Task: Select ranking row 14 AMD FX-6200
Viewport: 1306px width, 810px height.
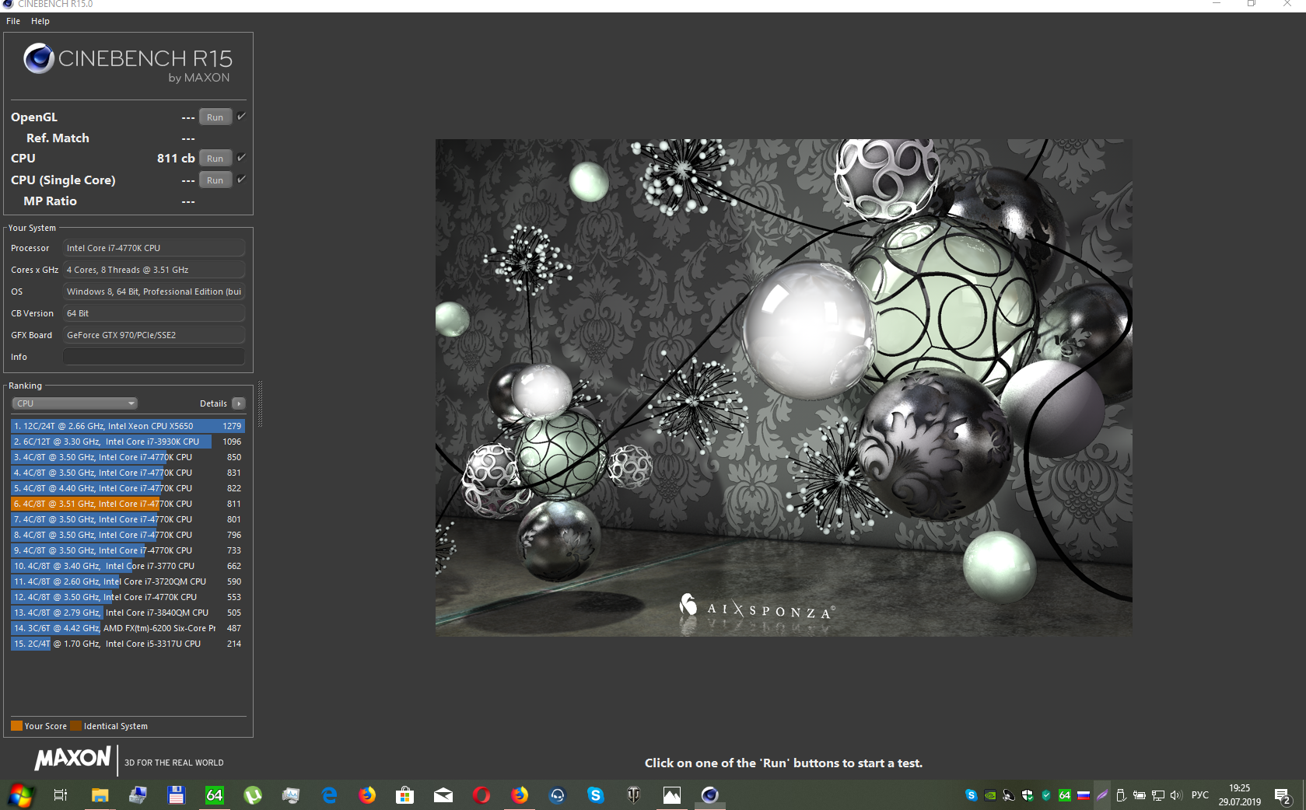Action: pos(128,628)
